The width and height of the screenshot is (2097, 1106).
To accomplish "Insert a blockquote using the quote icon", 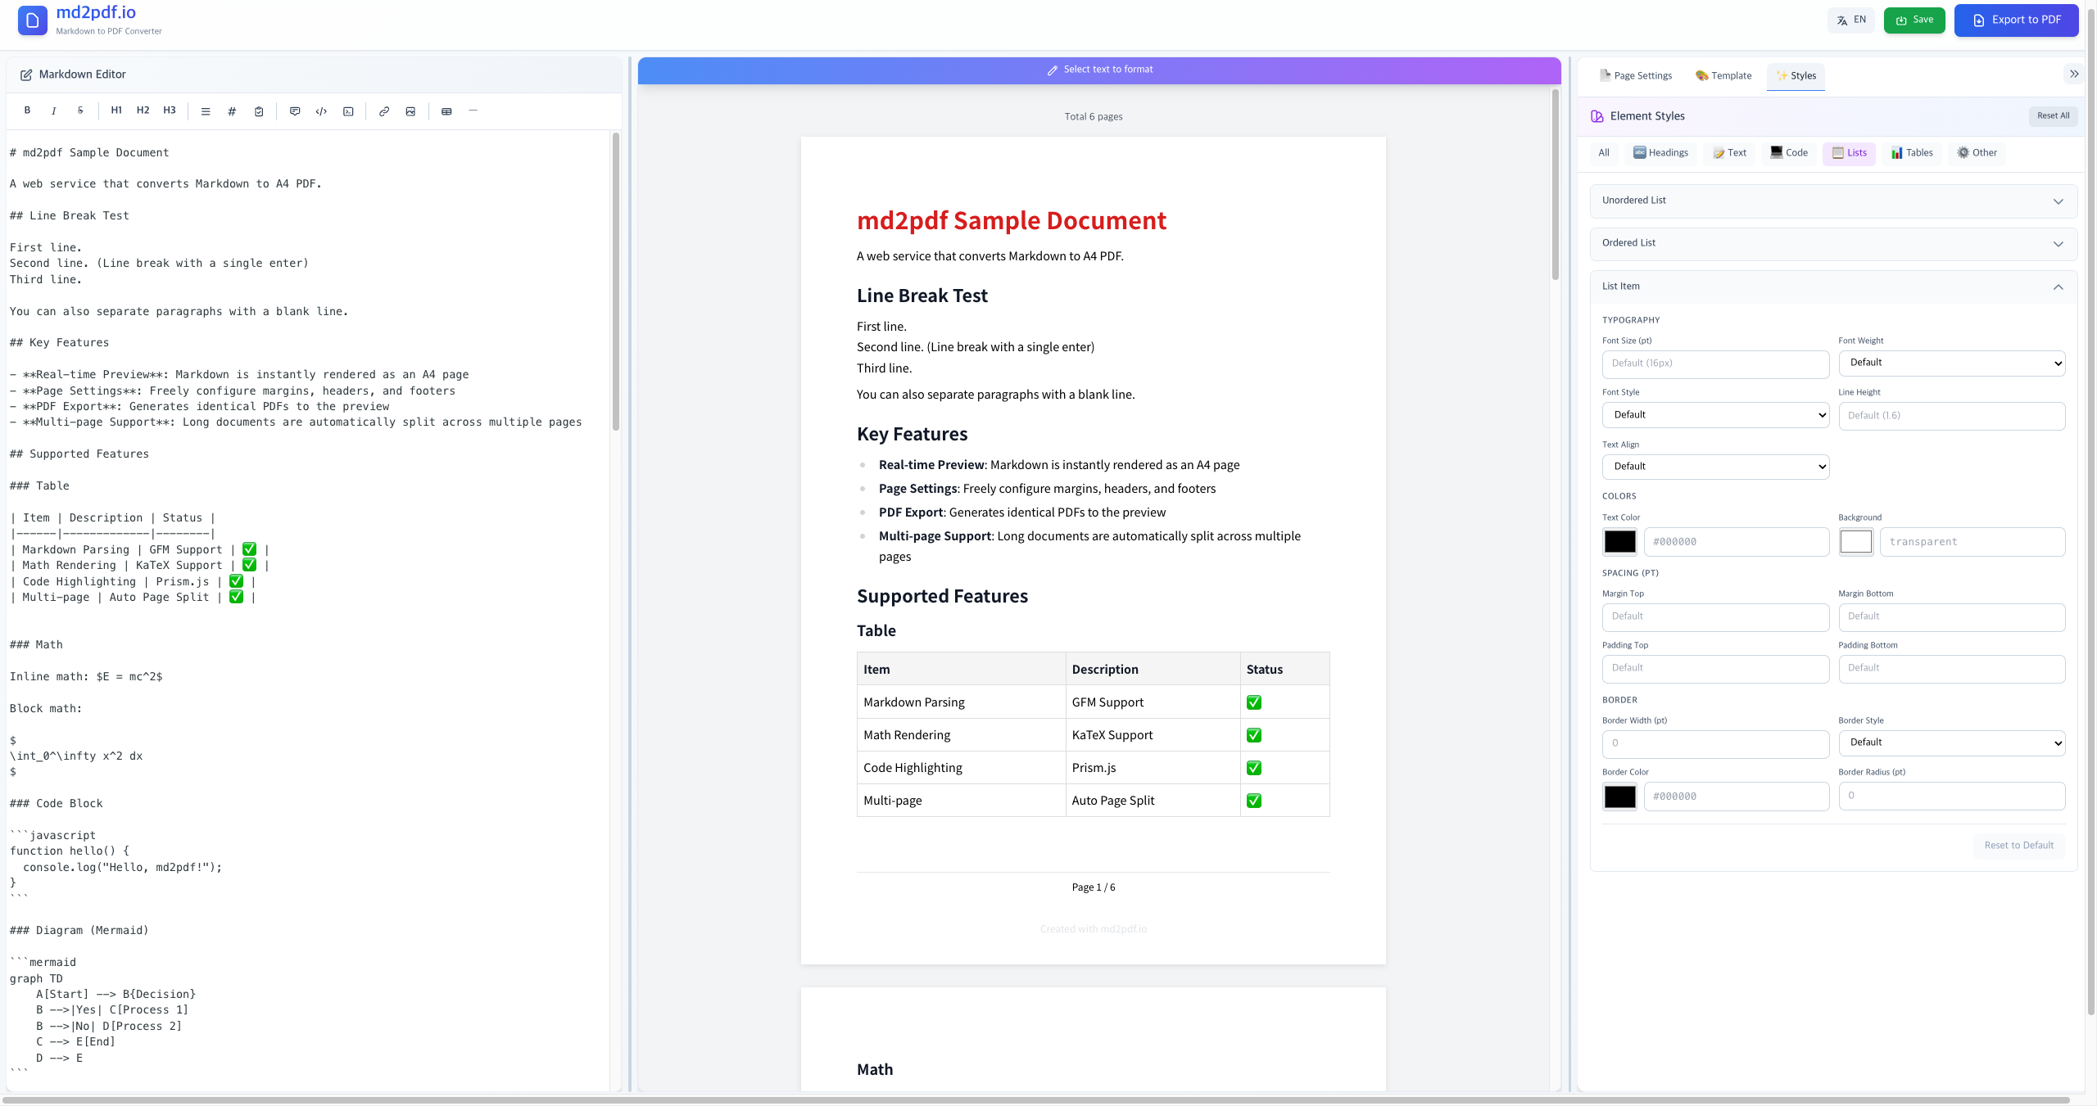I will (294, 111).
